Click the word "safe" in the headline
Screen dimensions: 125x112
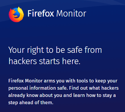[75, 50]
